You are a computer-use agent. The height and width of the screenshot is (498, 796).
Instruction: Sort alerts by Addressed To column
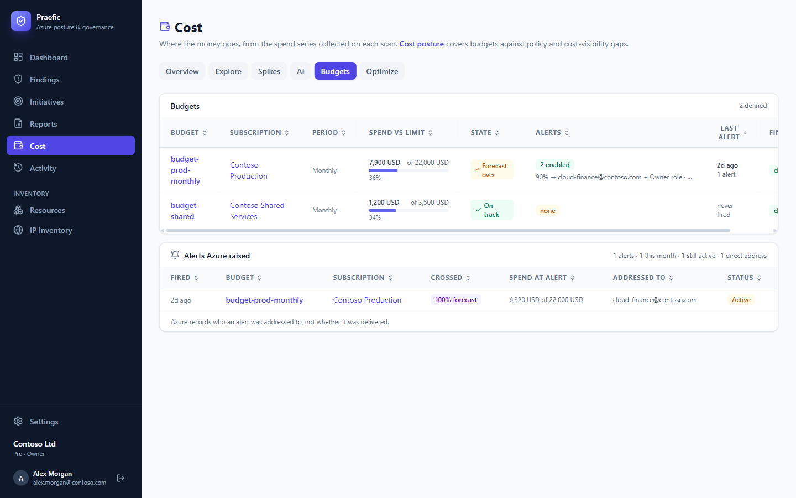pos(643,278)
